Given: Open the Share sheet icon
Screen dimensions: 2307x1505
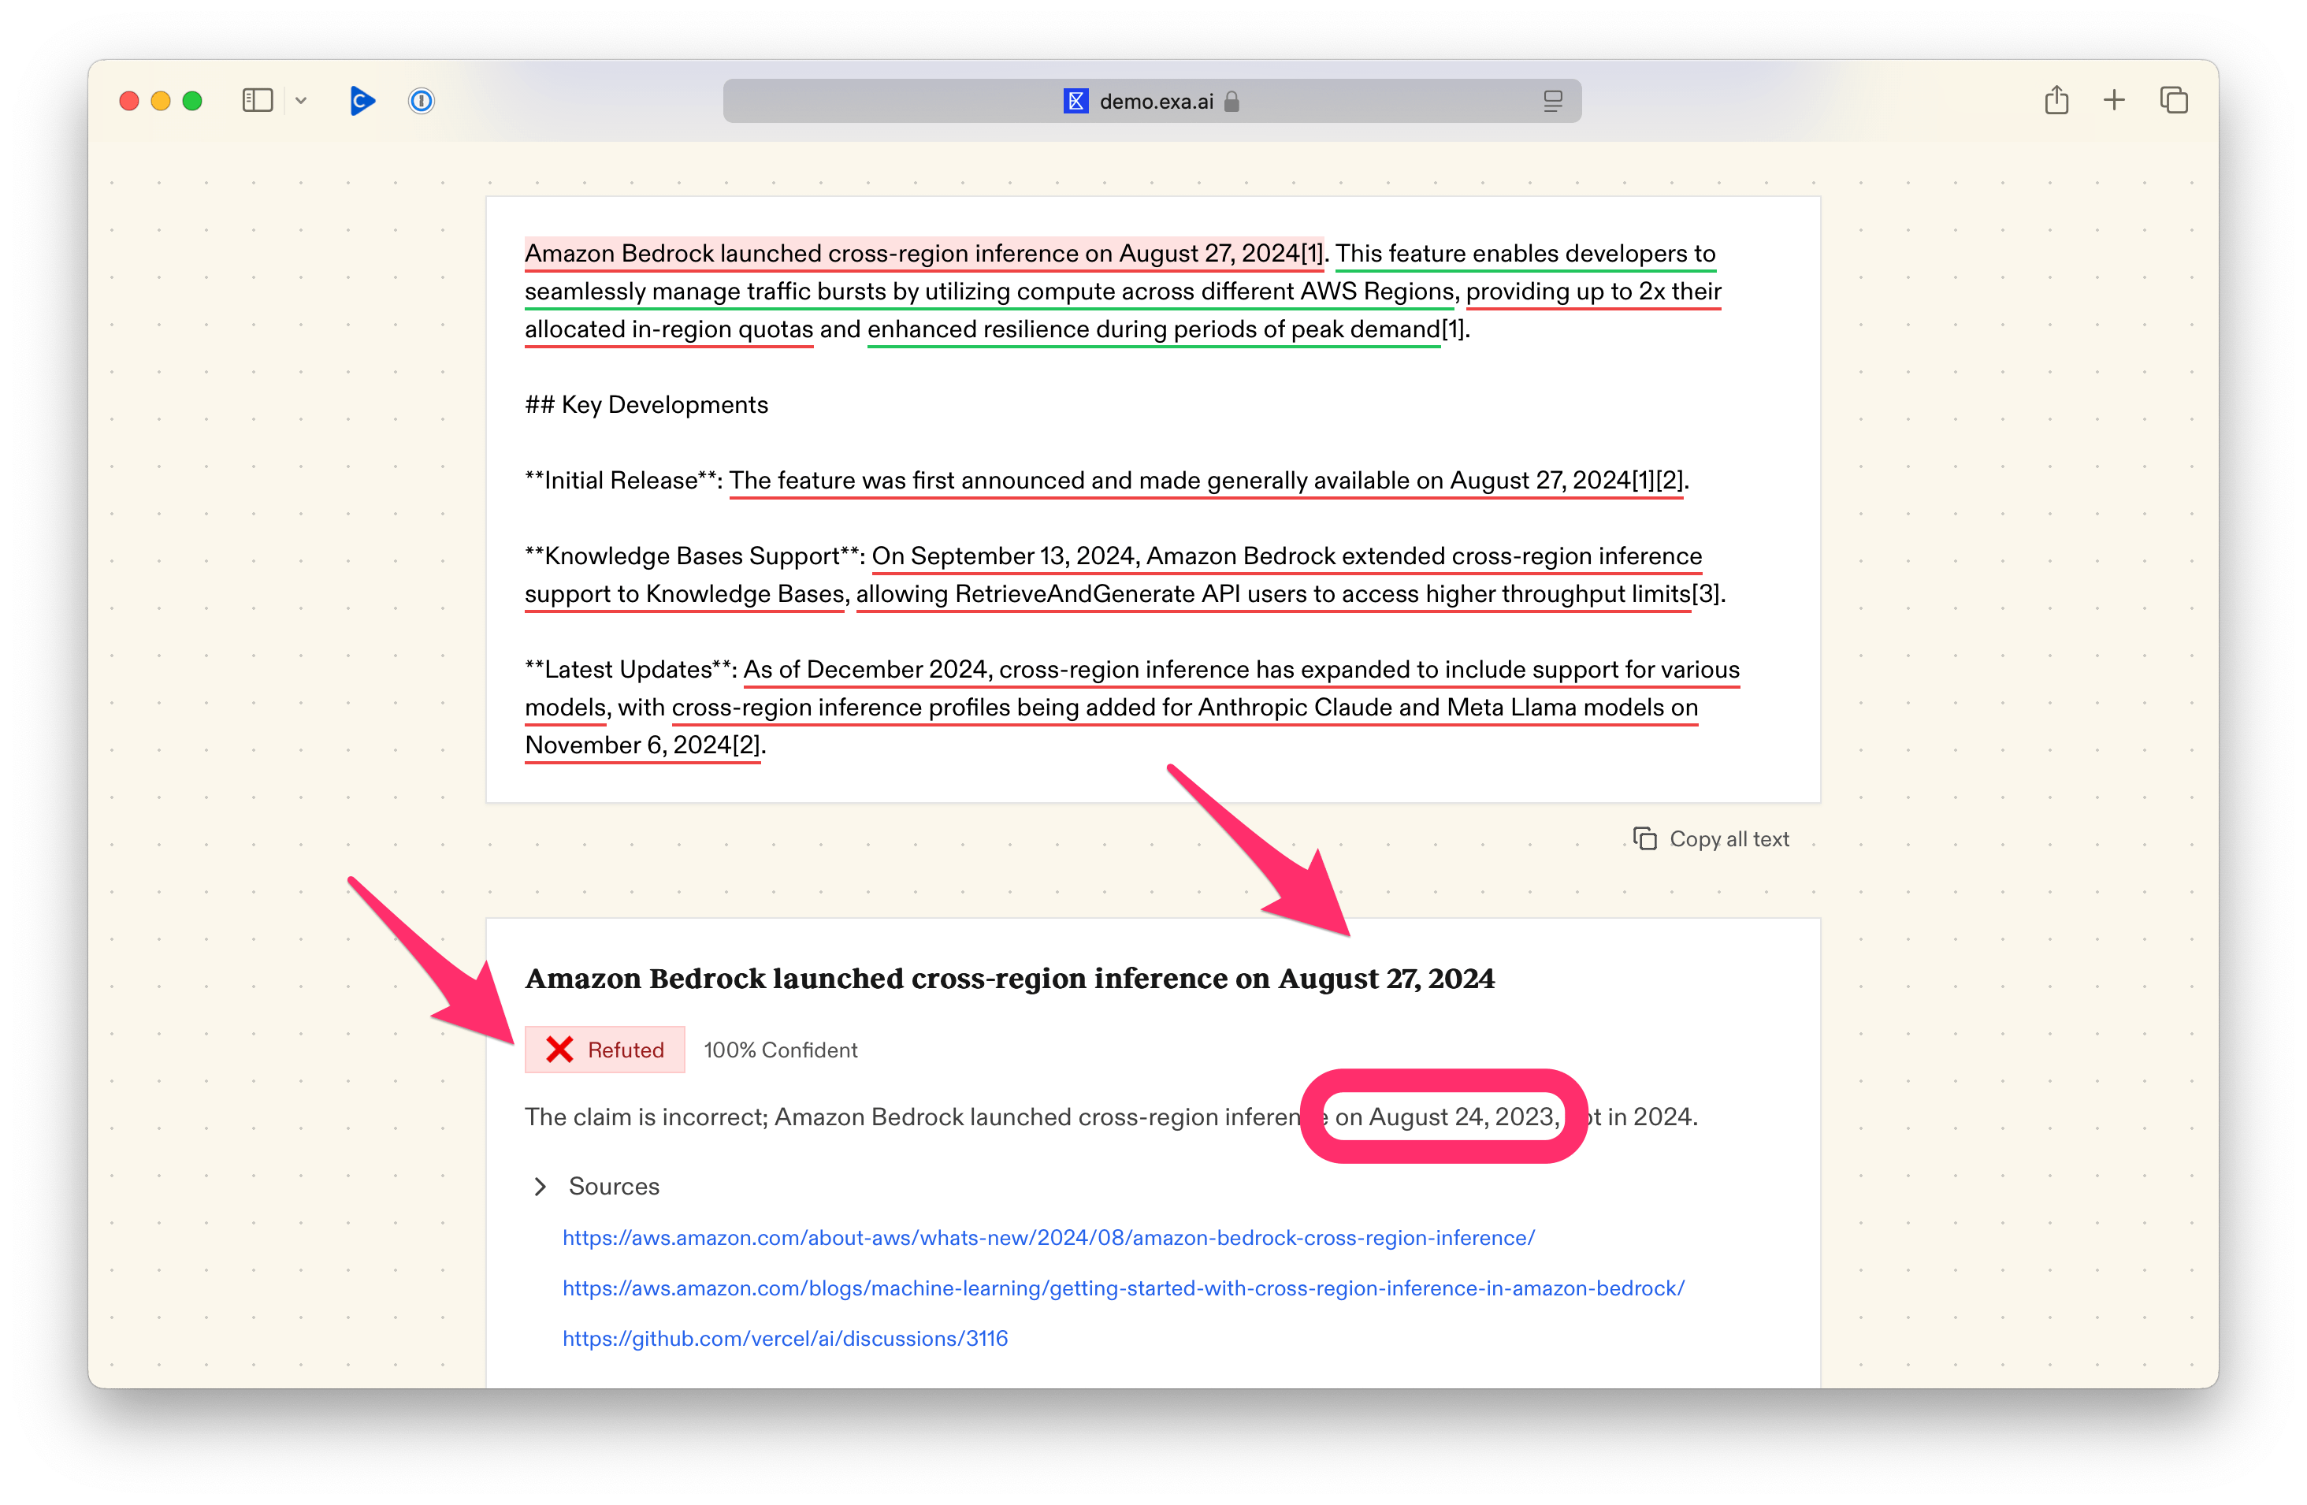Looking at the screenshot, I should tap(2056, 101).
